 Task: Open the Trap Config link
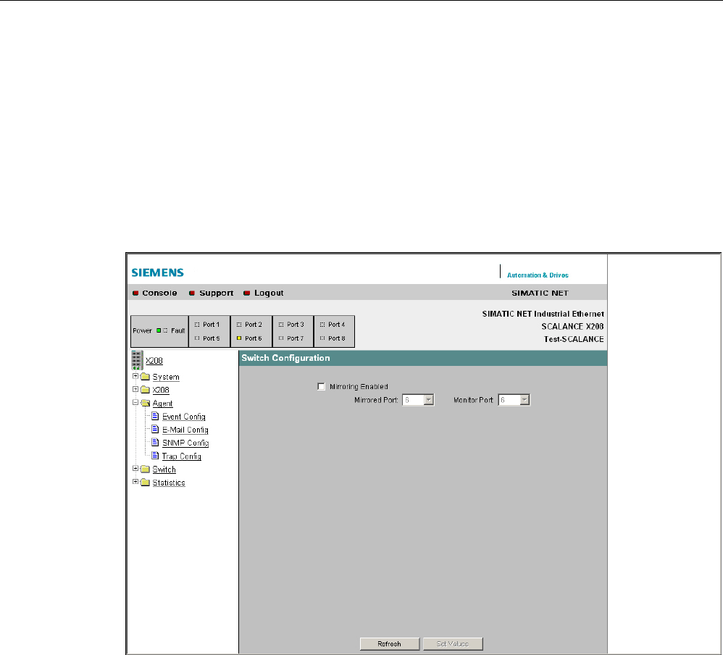click(182, 456)
